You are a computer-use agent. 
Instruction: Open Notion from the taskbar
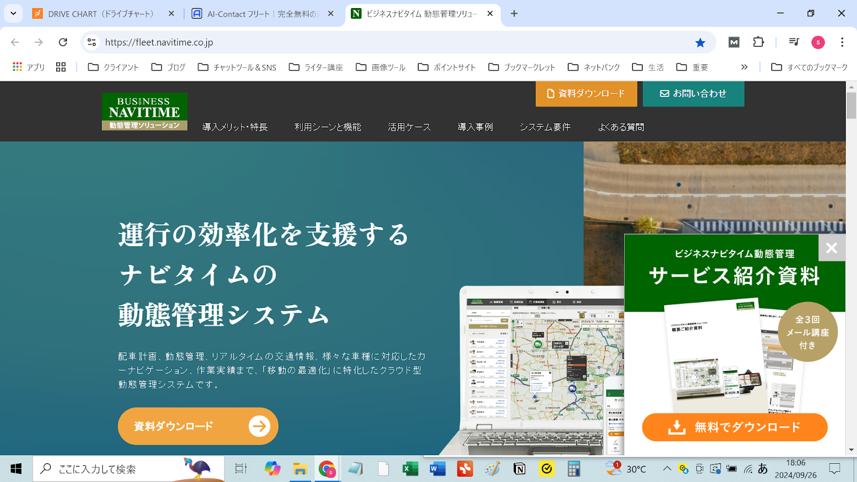[x=519, y=469]
